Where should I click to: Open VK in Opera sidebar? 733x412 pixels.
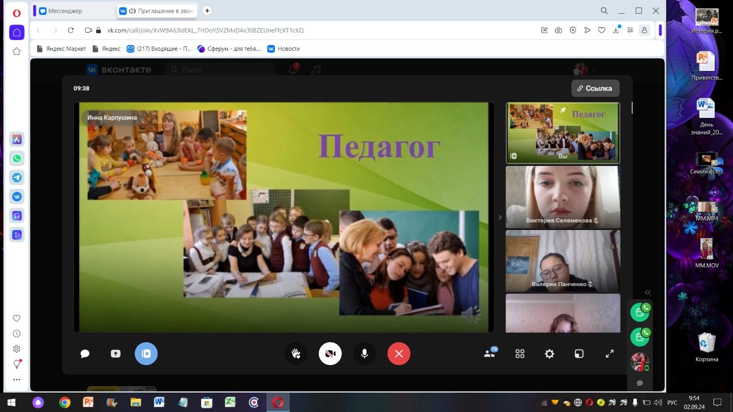[x=17, y=196]
